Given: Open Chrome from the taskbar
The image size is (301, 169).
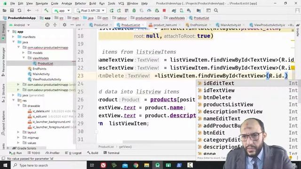Looking at the screenshot, I should pos(136,165).
